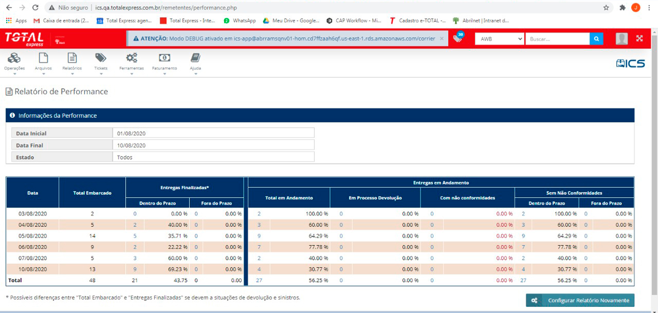
Task: Open Chrome profile avatar J
Action: tap(636, 8)
